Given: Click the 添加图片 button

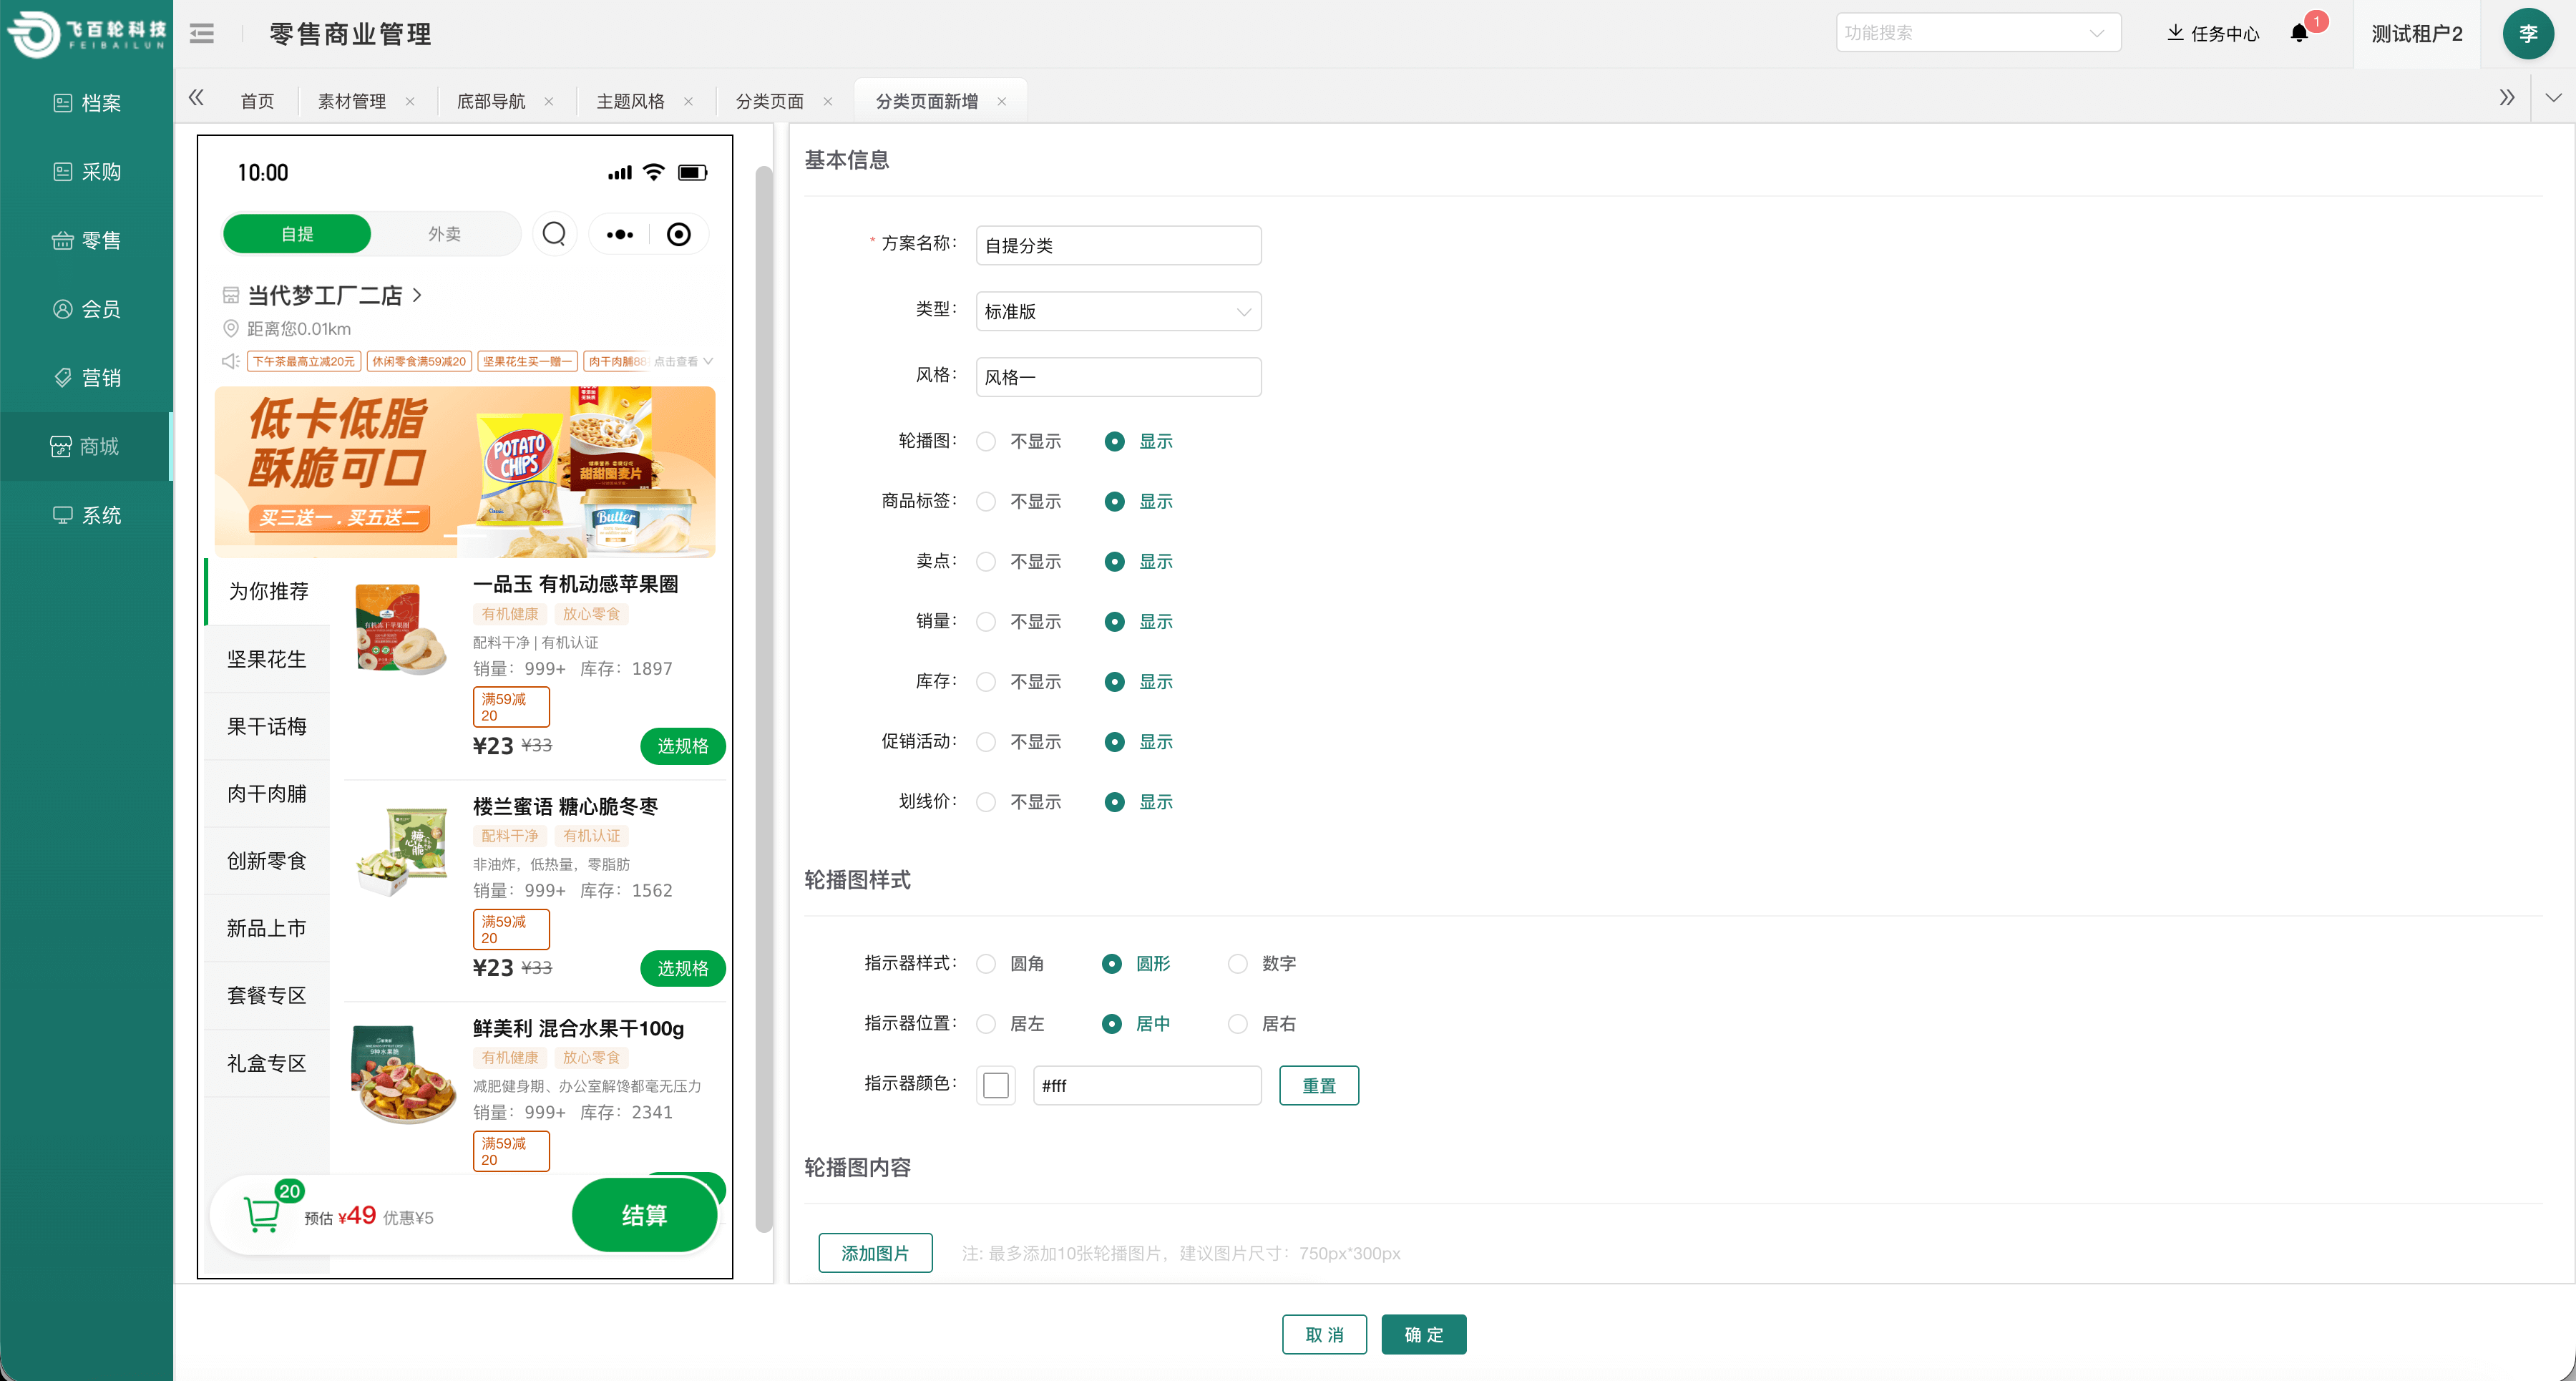Looking at the screenshot, I should click(875, 1253).
